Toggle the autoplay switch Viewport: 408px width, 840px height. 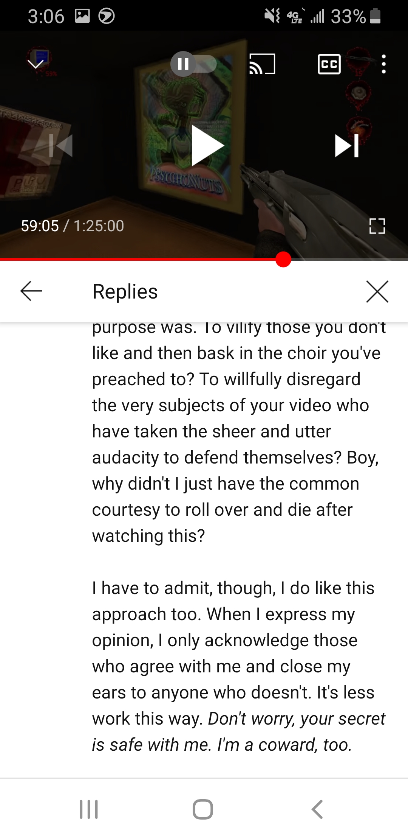pyautogui.click(x=193, y=64)
